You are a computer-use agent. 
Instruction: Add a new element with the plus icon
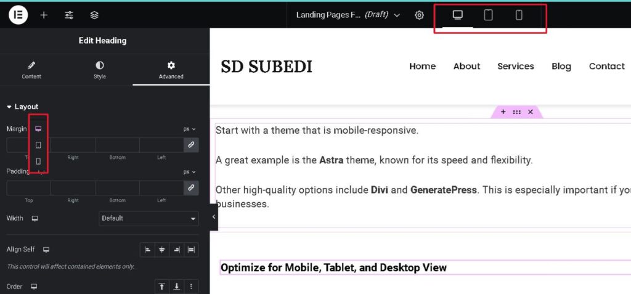[x=44, y=15]
